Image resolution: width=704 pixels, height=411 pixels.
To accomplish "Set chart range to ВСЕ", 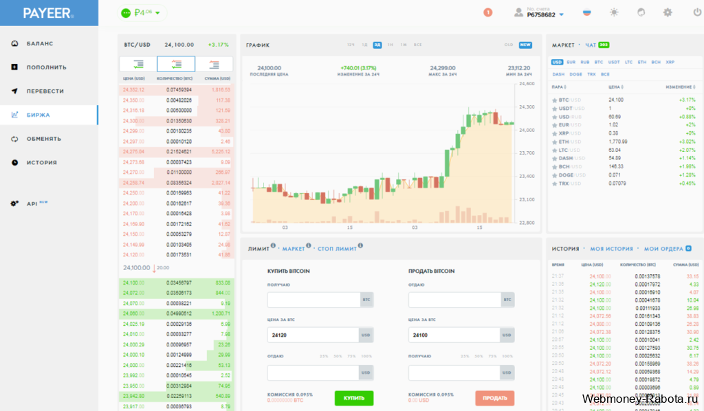I will click(418, 45).
